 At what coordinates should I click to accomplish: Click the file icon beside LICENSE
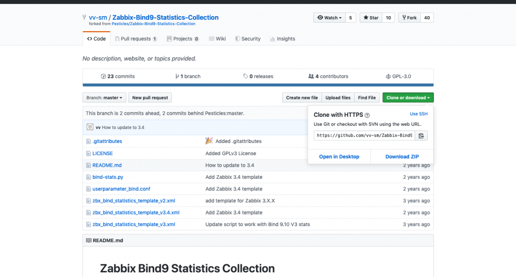coord(88,153)
